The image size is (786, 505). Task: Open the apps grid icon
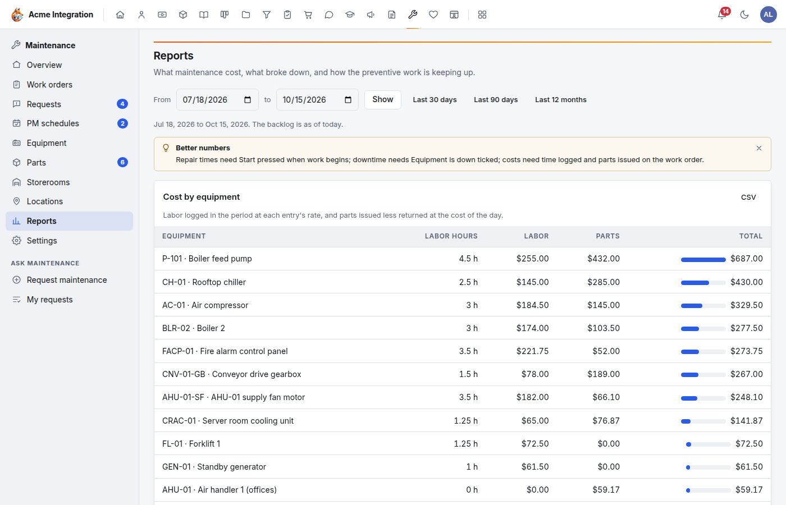point(482,15)
